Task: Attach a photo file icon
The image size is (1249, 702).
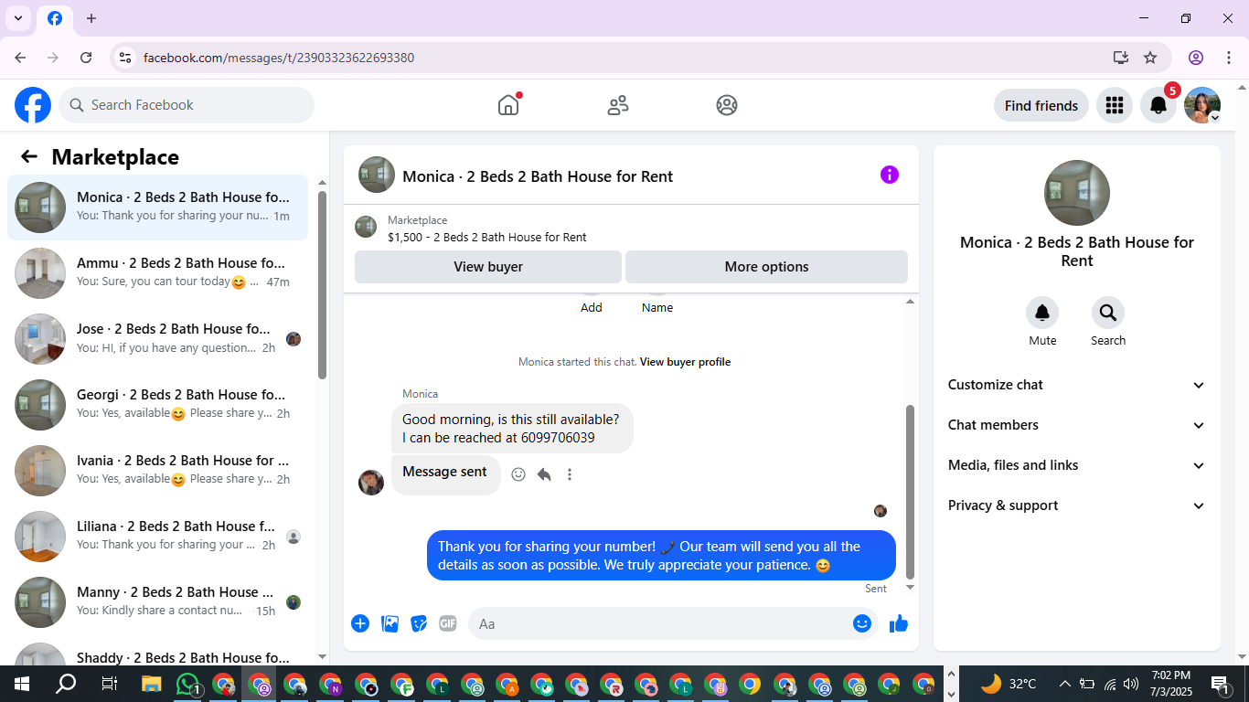Action: click(x=390, y=623)
